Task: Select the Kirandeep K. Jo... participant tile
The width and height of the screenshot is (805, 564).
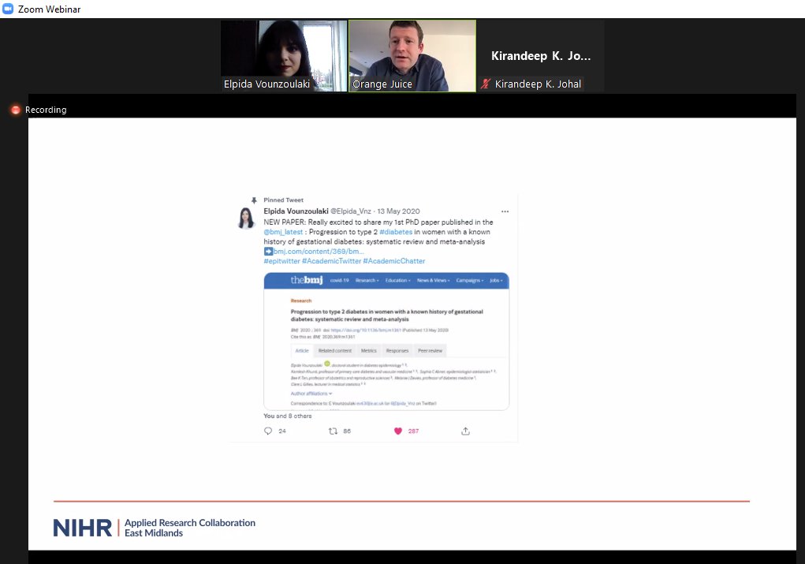Action: coord(541,56)
